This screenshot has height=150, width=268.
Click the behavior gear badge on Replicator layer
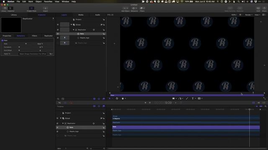click(x=94, y=30)
